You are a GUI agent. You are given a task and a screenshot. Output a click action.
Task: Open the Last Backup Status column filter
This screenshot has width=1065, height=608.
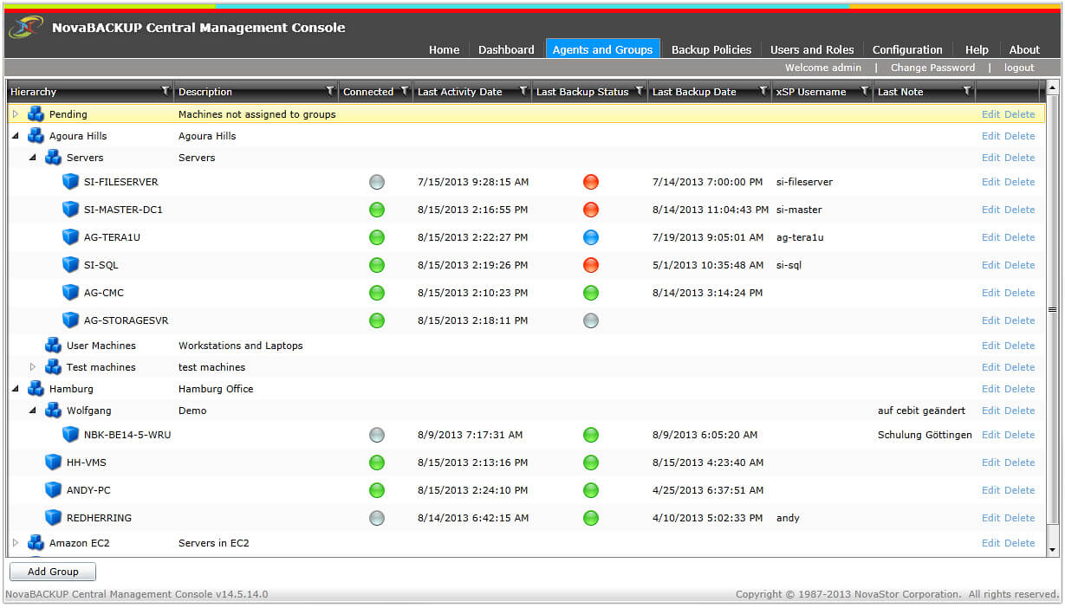(640, 91)
